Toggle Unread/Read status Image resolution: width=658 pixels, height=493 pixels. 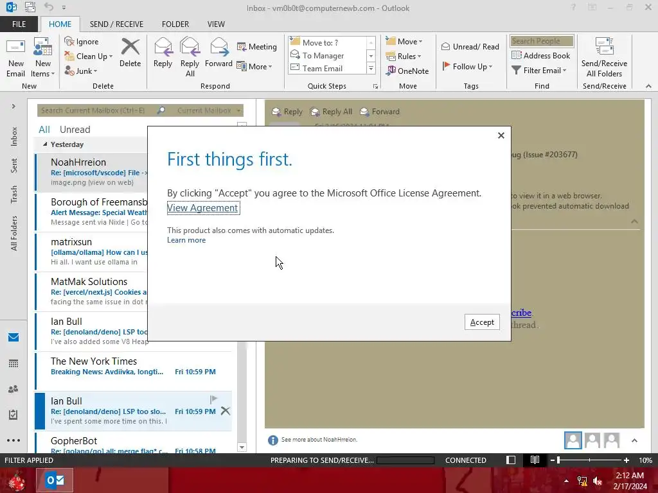pyautogui.click(x=470, y=46)
